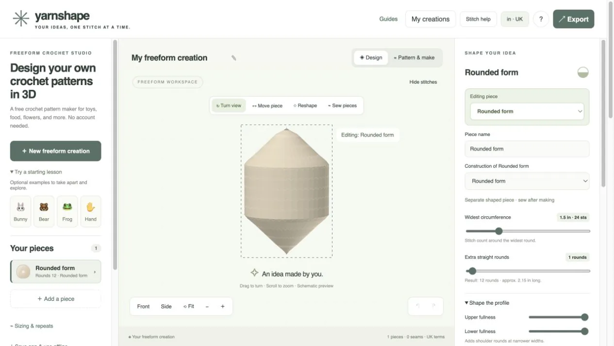Screen dimensions: 614x346
Task: Click the FREEFORM WORKSPACE pill label
Action: coord(167,82)
